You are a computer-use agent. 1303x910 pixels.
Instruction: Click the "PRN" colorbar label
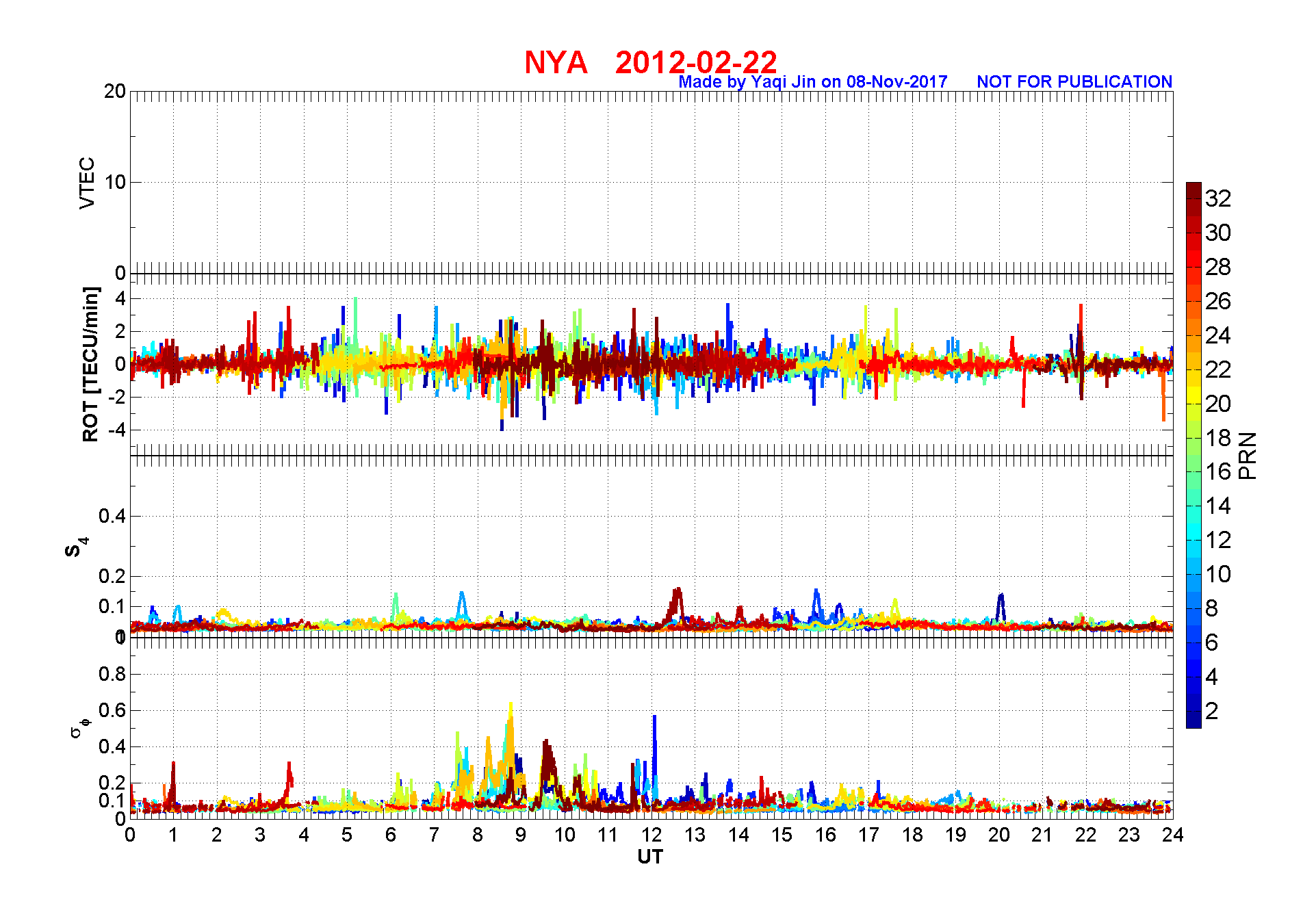click(x=1248, y=456)
